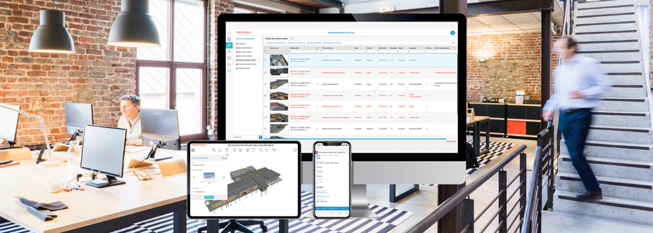This screenshot has height=233, width=653.
Task: Show next viewpoint using the tablet right chevron
Action: click(x=224, y=178)
